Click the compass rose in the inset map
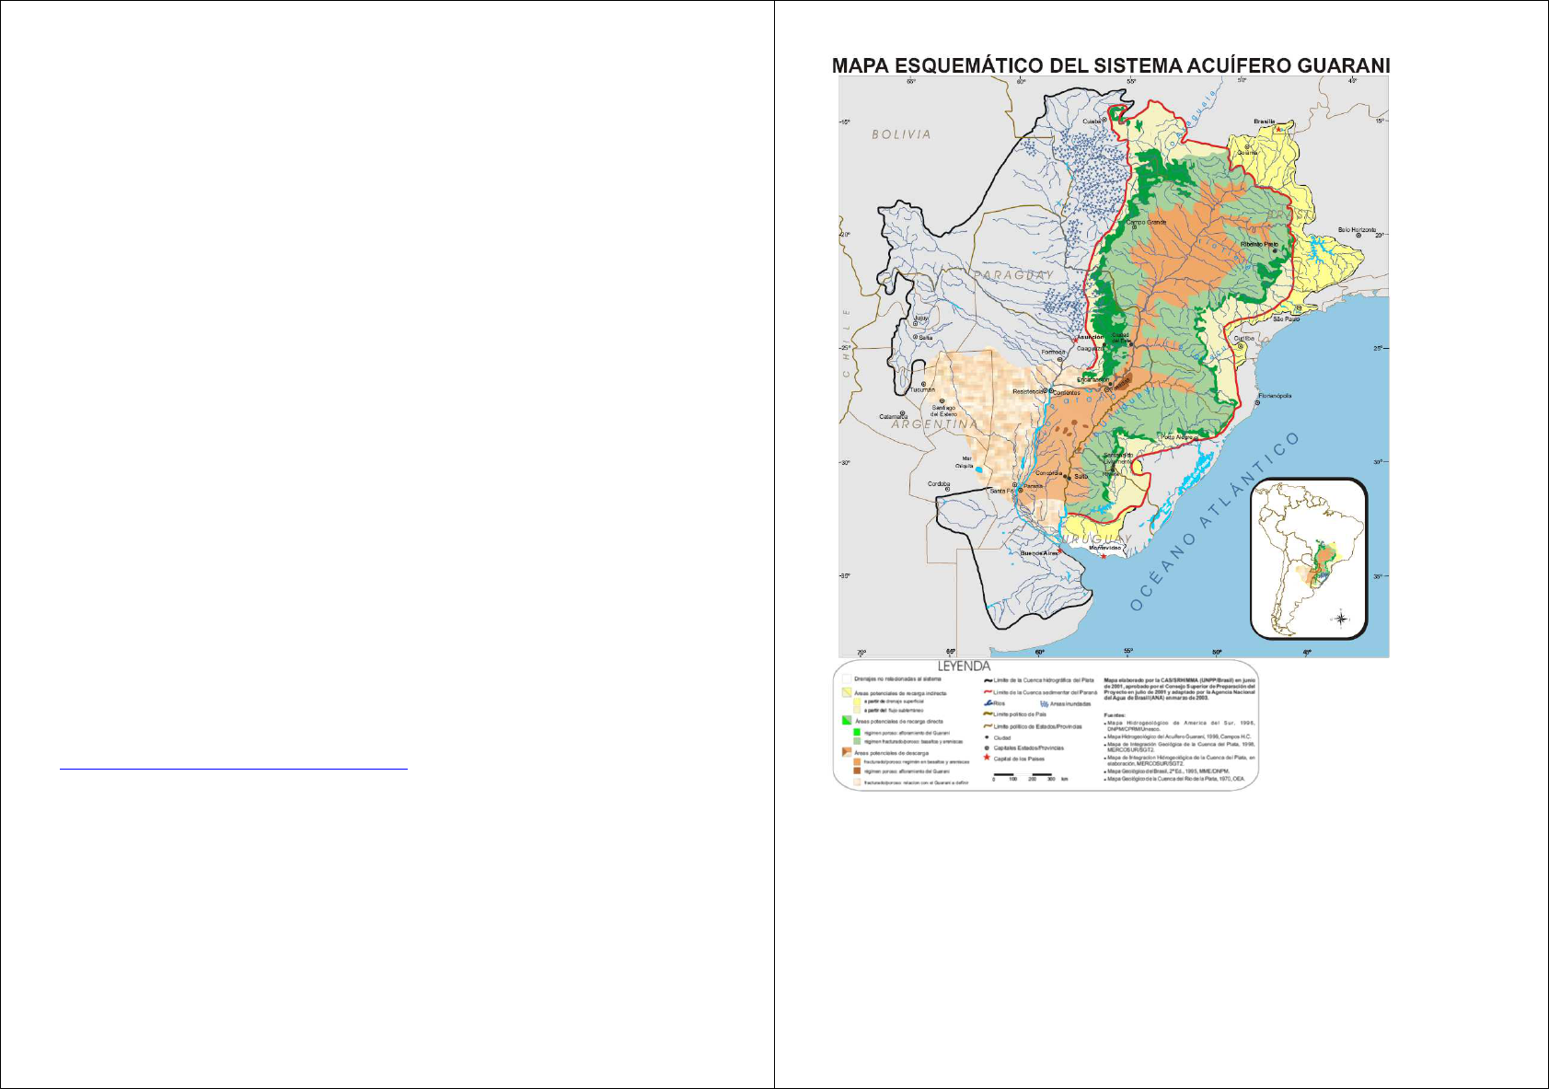1549x1089 pixels. pyautogui.click(x=1341, y=619)
